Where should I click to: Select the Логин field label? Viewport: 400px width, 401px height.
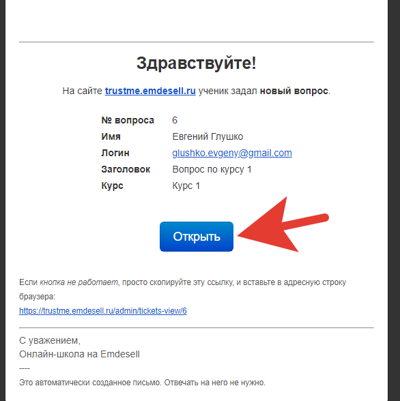[115, 153]
